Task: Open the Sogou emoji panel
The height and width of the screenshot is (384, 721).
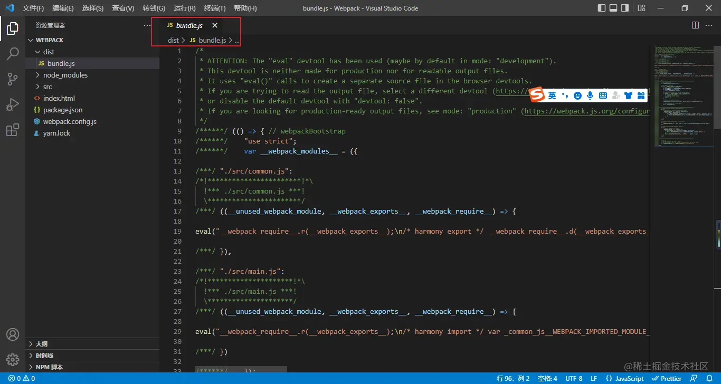Action: (x=577, y=95)
